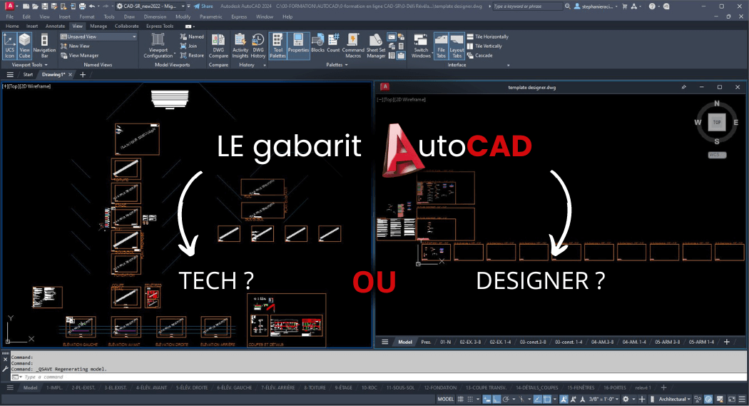The width and height of the screenshot is (749, 406).
Task: Launch DWG Compare
Action: [x=218, y=46]
